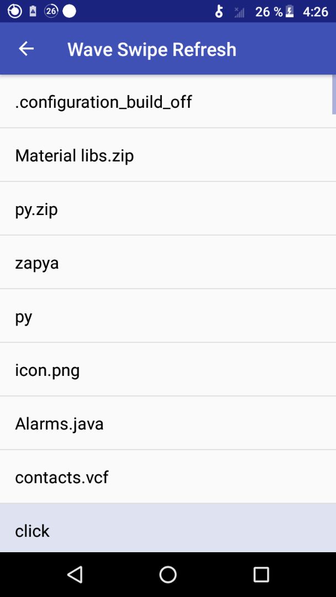The height and width of the screenshot is (597, 336).
Task: Tap the 4:26 clock in the status bar
Action: click(316, 12)
